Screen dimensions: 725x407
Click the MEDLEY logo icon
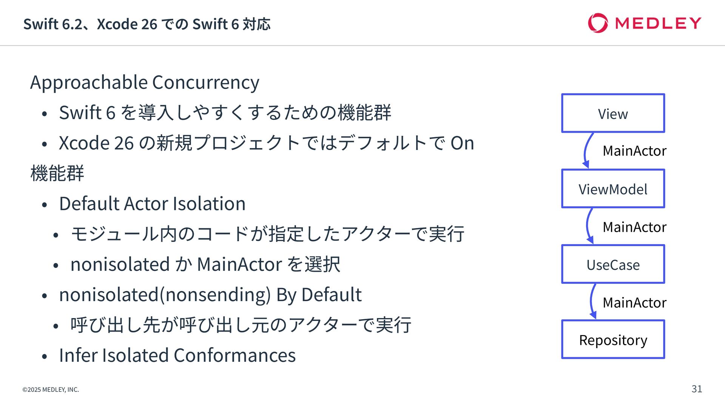[x=598, y=23]
